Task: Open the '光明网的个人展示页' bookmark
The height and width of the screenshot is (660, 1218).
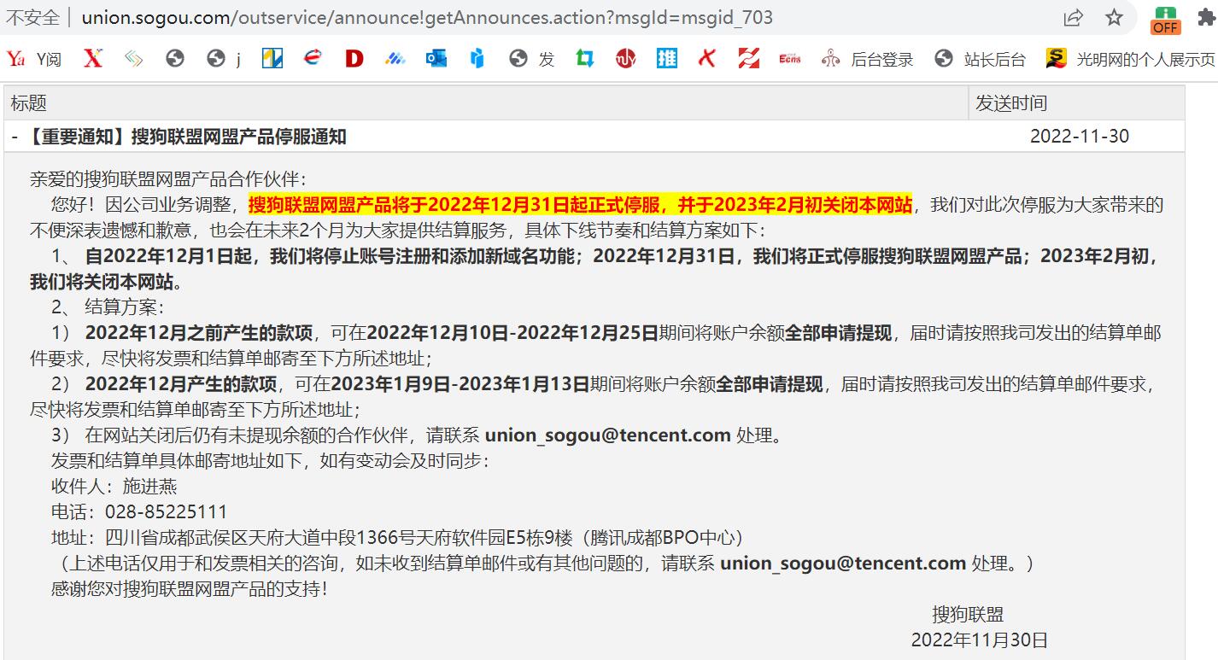Action: (1131, 59)
